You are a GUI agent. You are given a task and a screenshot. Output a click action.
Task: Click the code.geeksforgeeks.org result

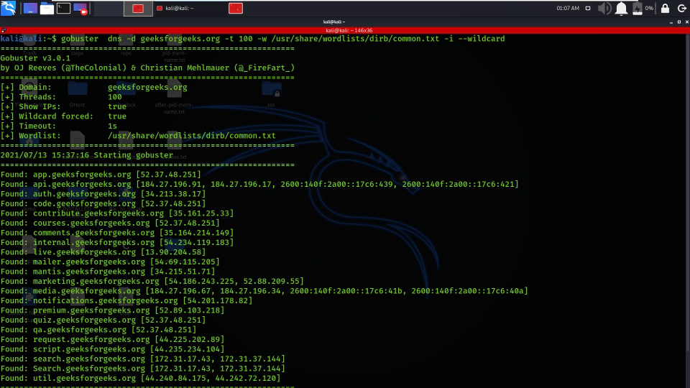coord(103,203)
